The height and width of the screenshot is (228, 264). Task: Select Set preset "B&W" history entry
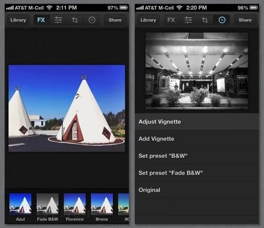point(197,156)
